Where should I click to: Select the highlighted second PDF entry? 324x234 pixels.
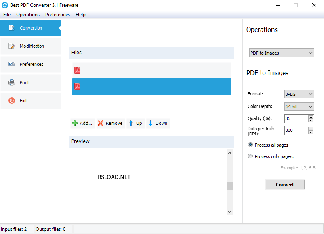click(151, 86)
